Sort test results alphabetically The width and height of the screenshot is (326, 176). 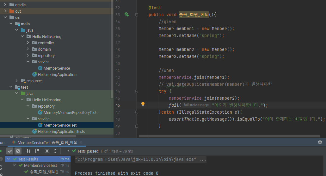(x=28, y=151)
